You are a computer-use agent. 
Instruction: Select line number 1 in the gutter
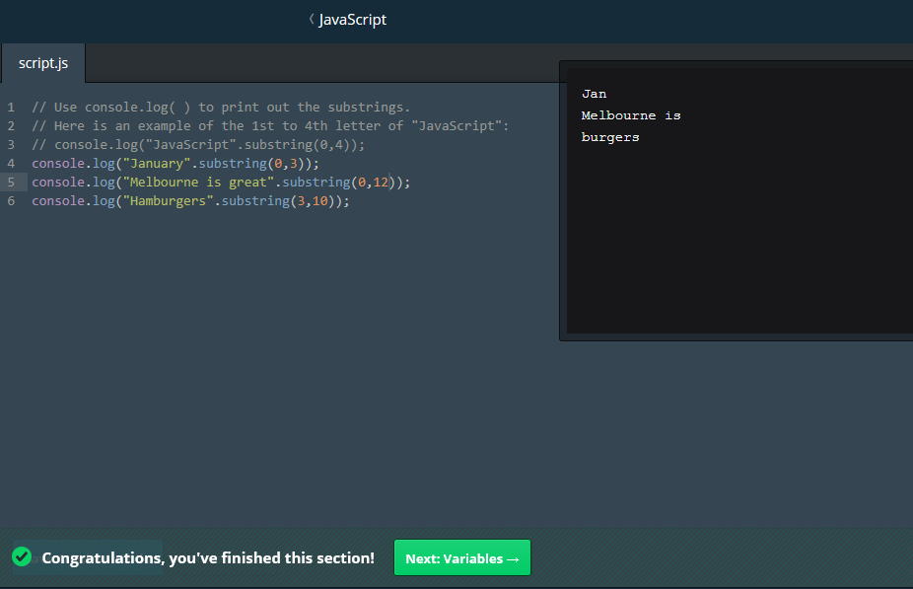point(11,108)
